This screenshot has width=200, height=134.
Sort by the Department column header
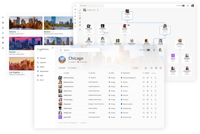pos(125,73)
